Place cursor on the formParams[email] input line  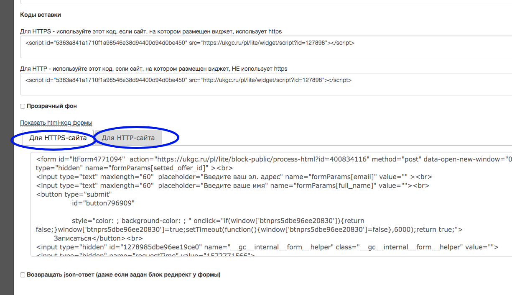pyautogui.click(x=234, y=177)
